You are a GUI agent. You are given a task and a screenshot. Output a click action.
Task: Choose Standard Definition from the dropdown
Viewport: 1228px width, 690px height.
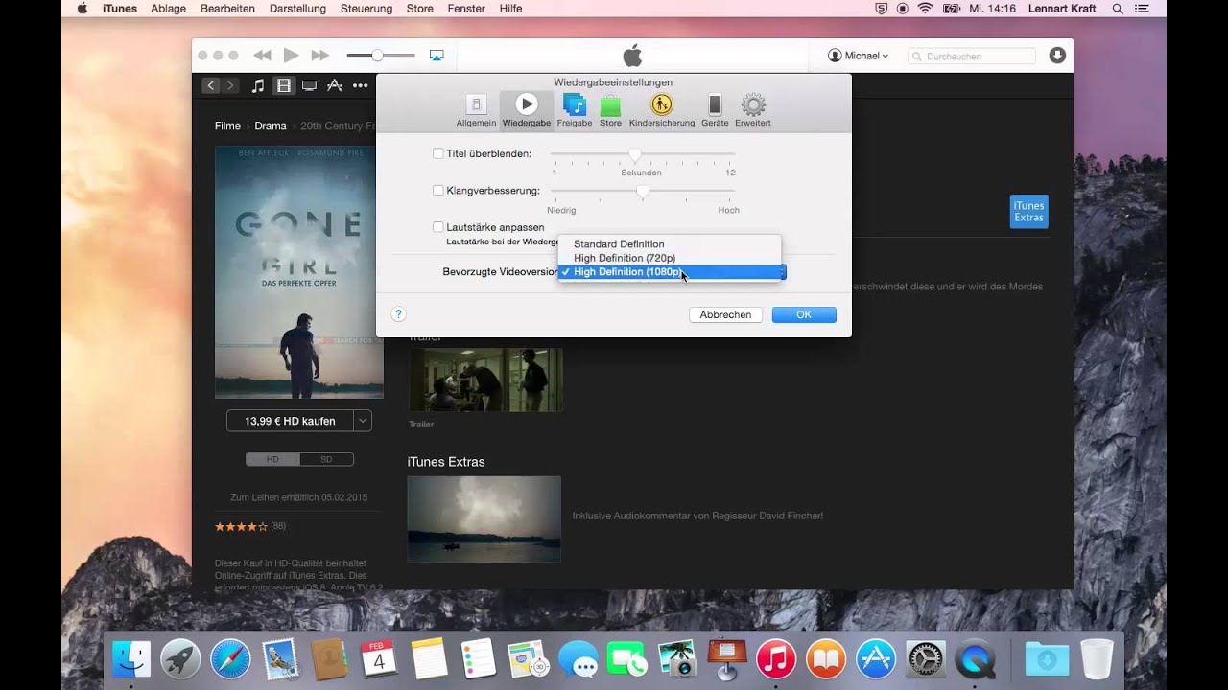(670, 244)
